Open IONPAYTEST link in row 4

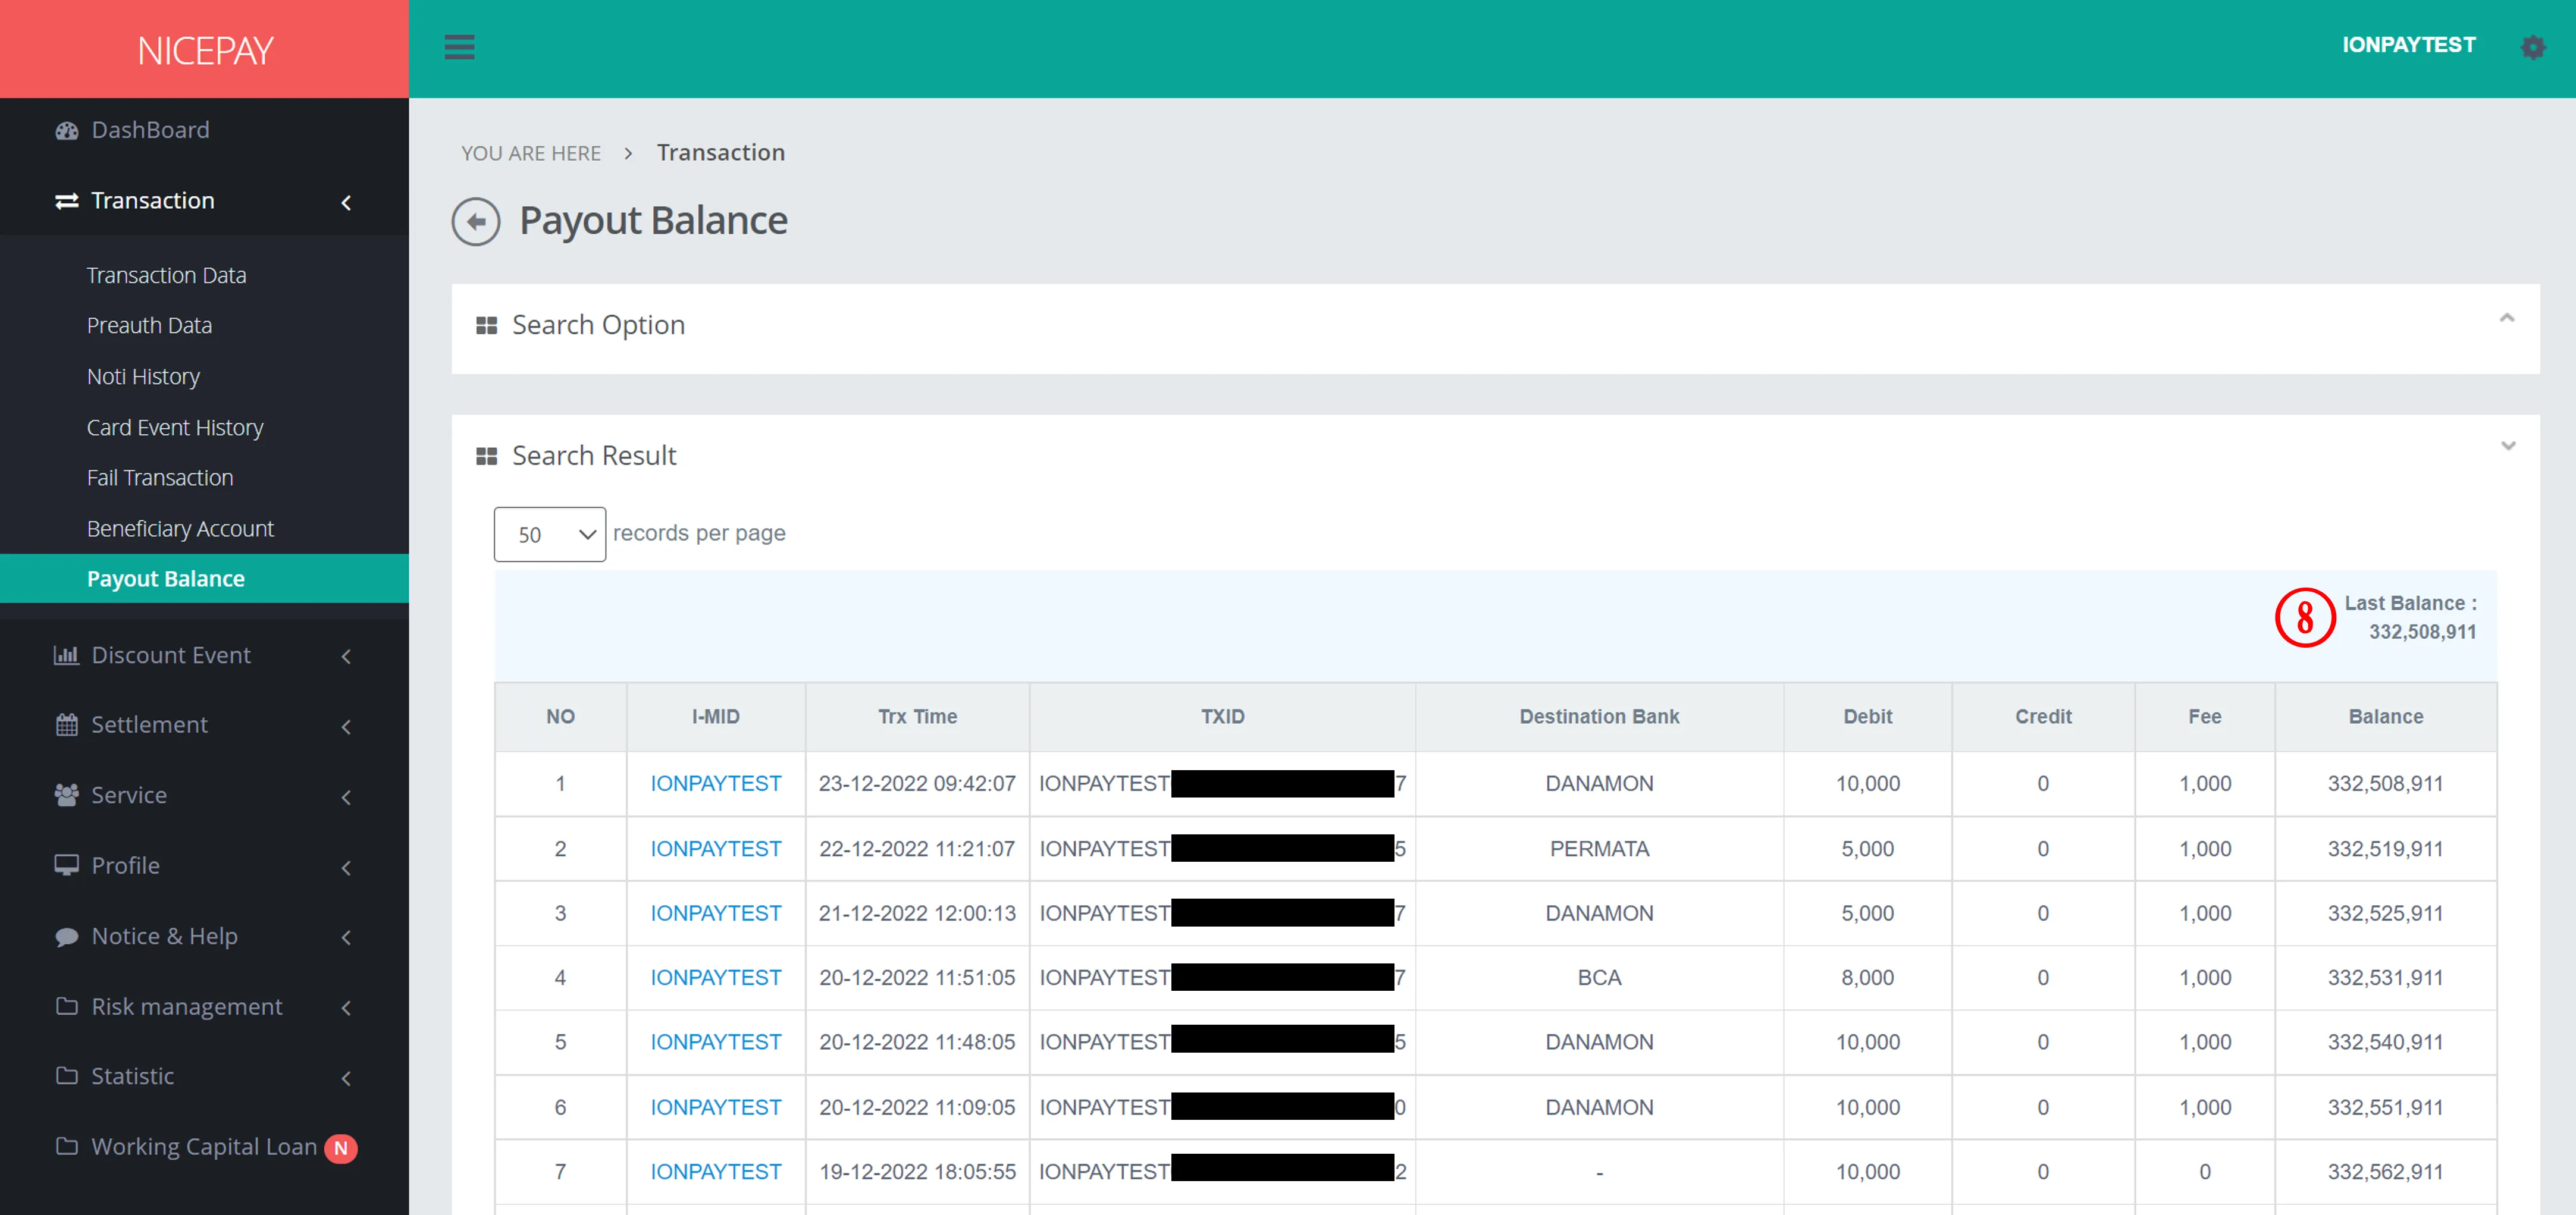(x=716, y=978)
